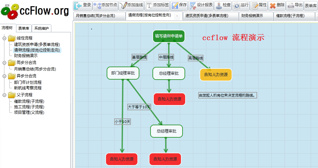Click the 运行 run toolbar button
Image resolution: width=318 pixels, height=168 pixels.
pyautogui.click(x=241, y=6)
